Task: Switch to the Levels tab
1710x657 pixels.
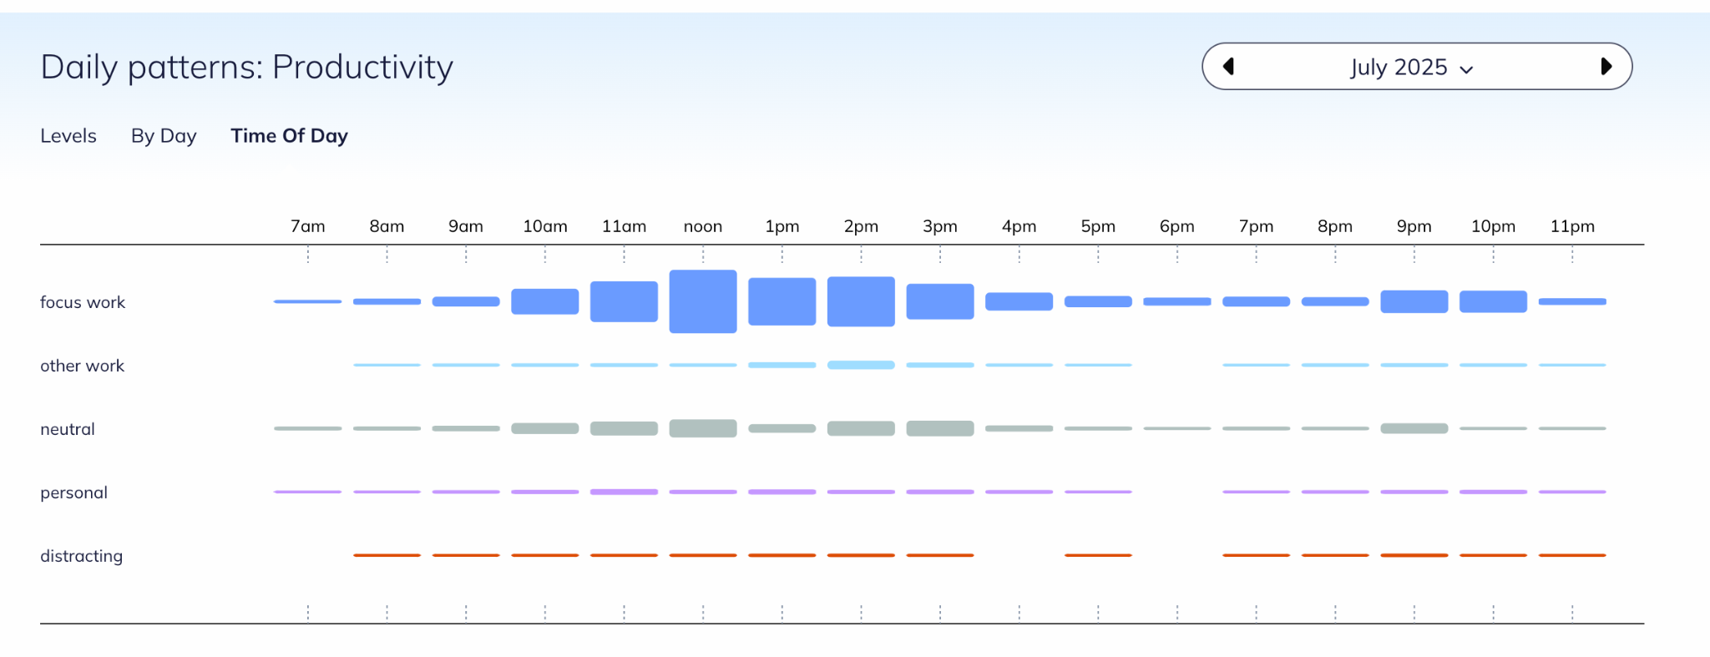Action: point(68,136)
